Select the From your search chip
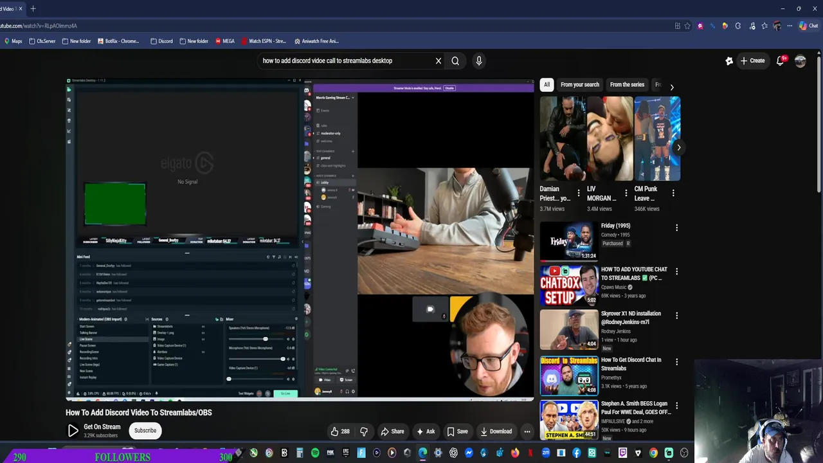Viewport: 823px width, 463px height. pos(579,84)
